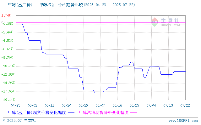Click the -14.96% axis label
Image resolution: width=201 pixels, height=125 pixels.
(8, 83)
